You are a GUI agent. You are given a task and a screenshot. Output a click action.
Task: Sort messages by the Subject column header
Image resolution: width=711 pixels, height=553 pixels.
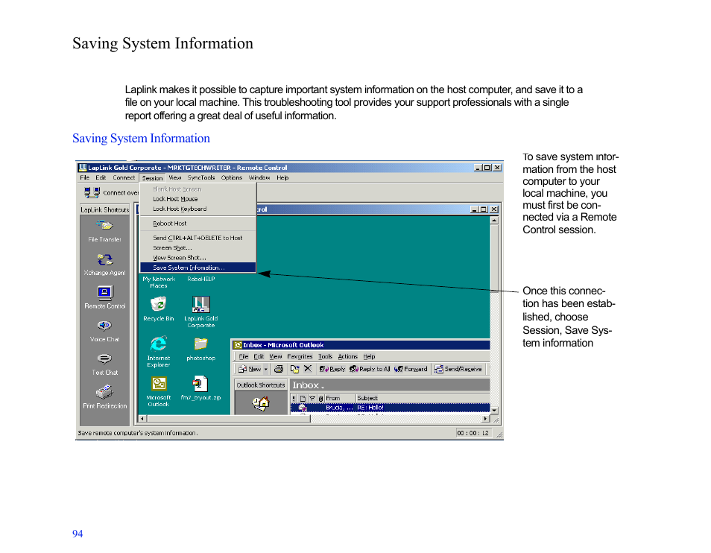(x=423, y=398)
